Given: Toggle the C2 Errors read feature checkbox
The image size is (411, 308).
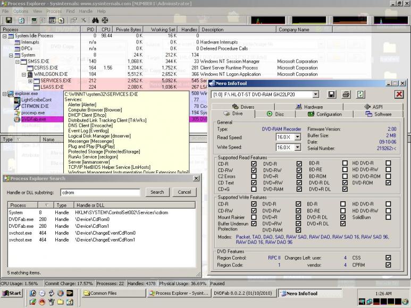Looking at the screenshot, I should point(254,176).
